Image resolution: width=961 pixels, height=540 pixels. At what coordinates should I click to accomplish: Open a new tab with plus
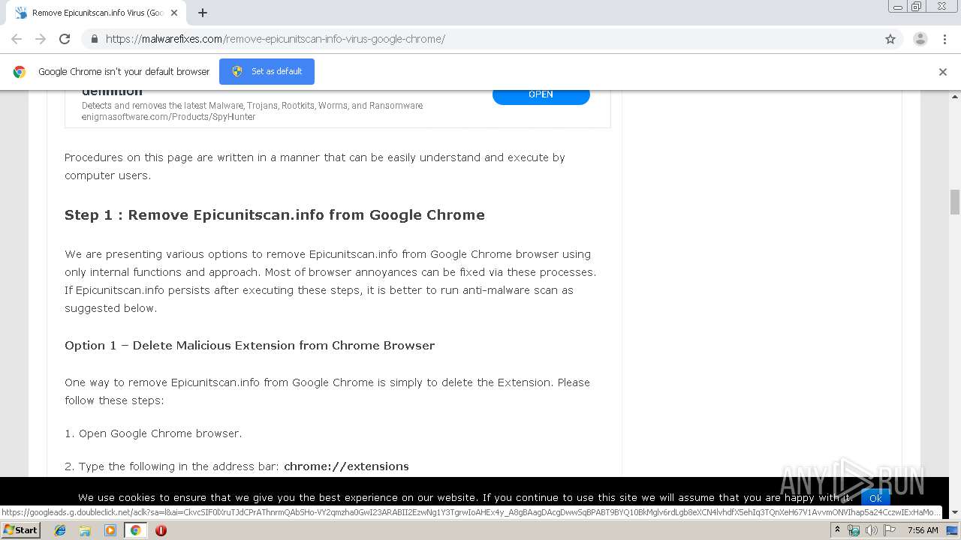(x=203, y=13)
